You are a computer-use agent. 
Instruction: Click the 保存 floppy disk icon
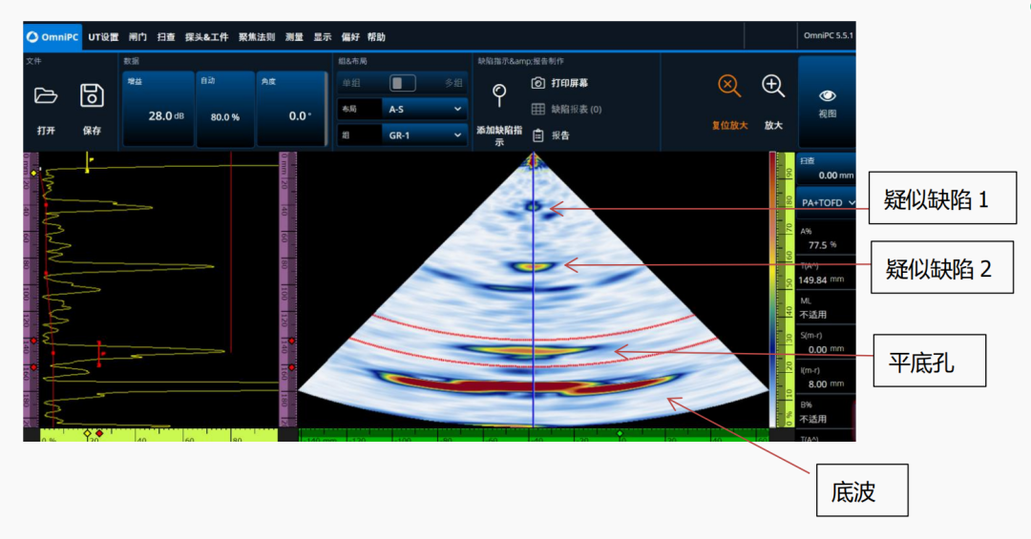tap(92, 96)
